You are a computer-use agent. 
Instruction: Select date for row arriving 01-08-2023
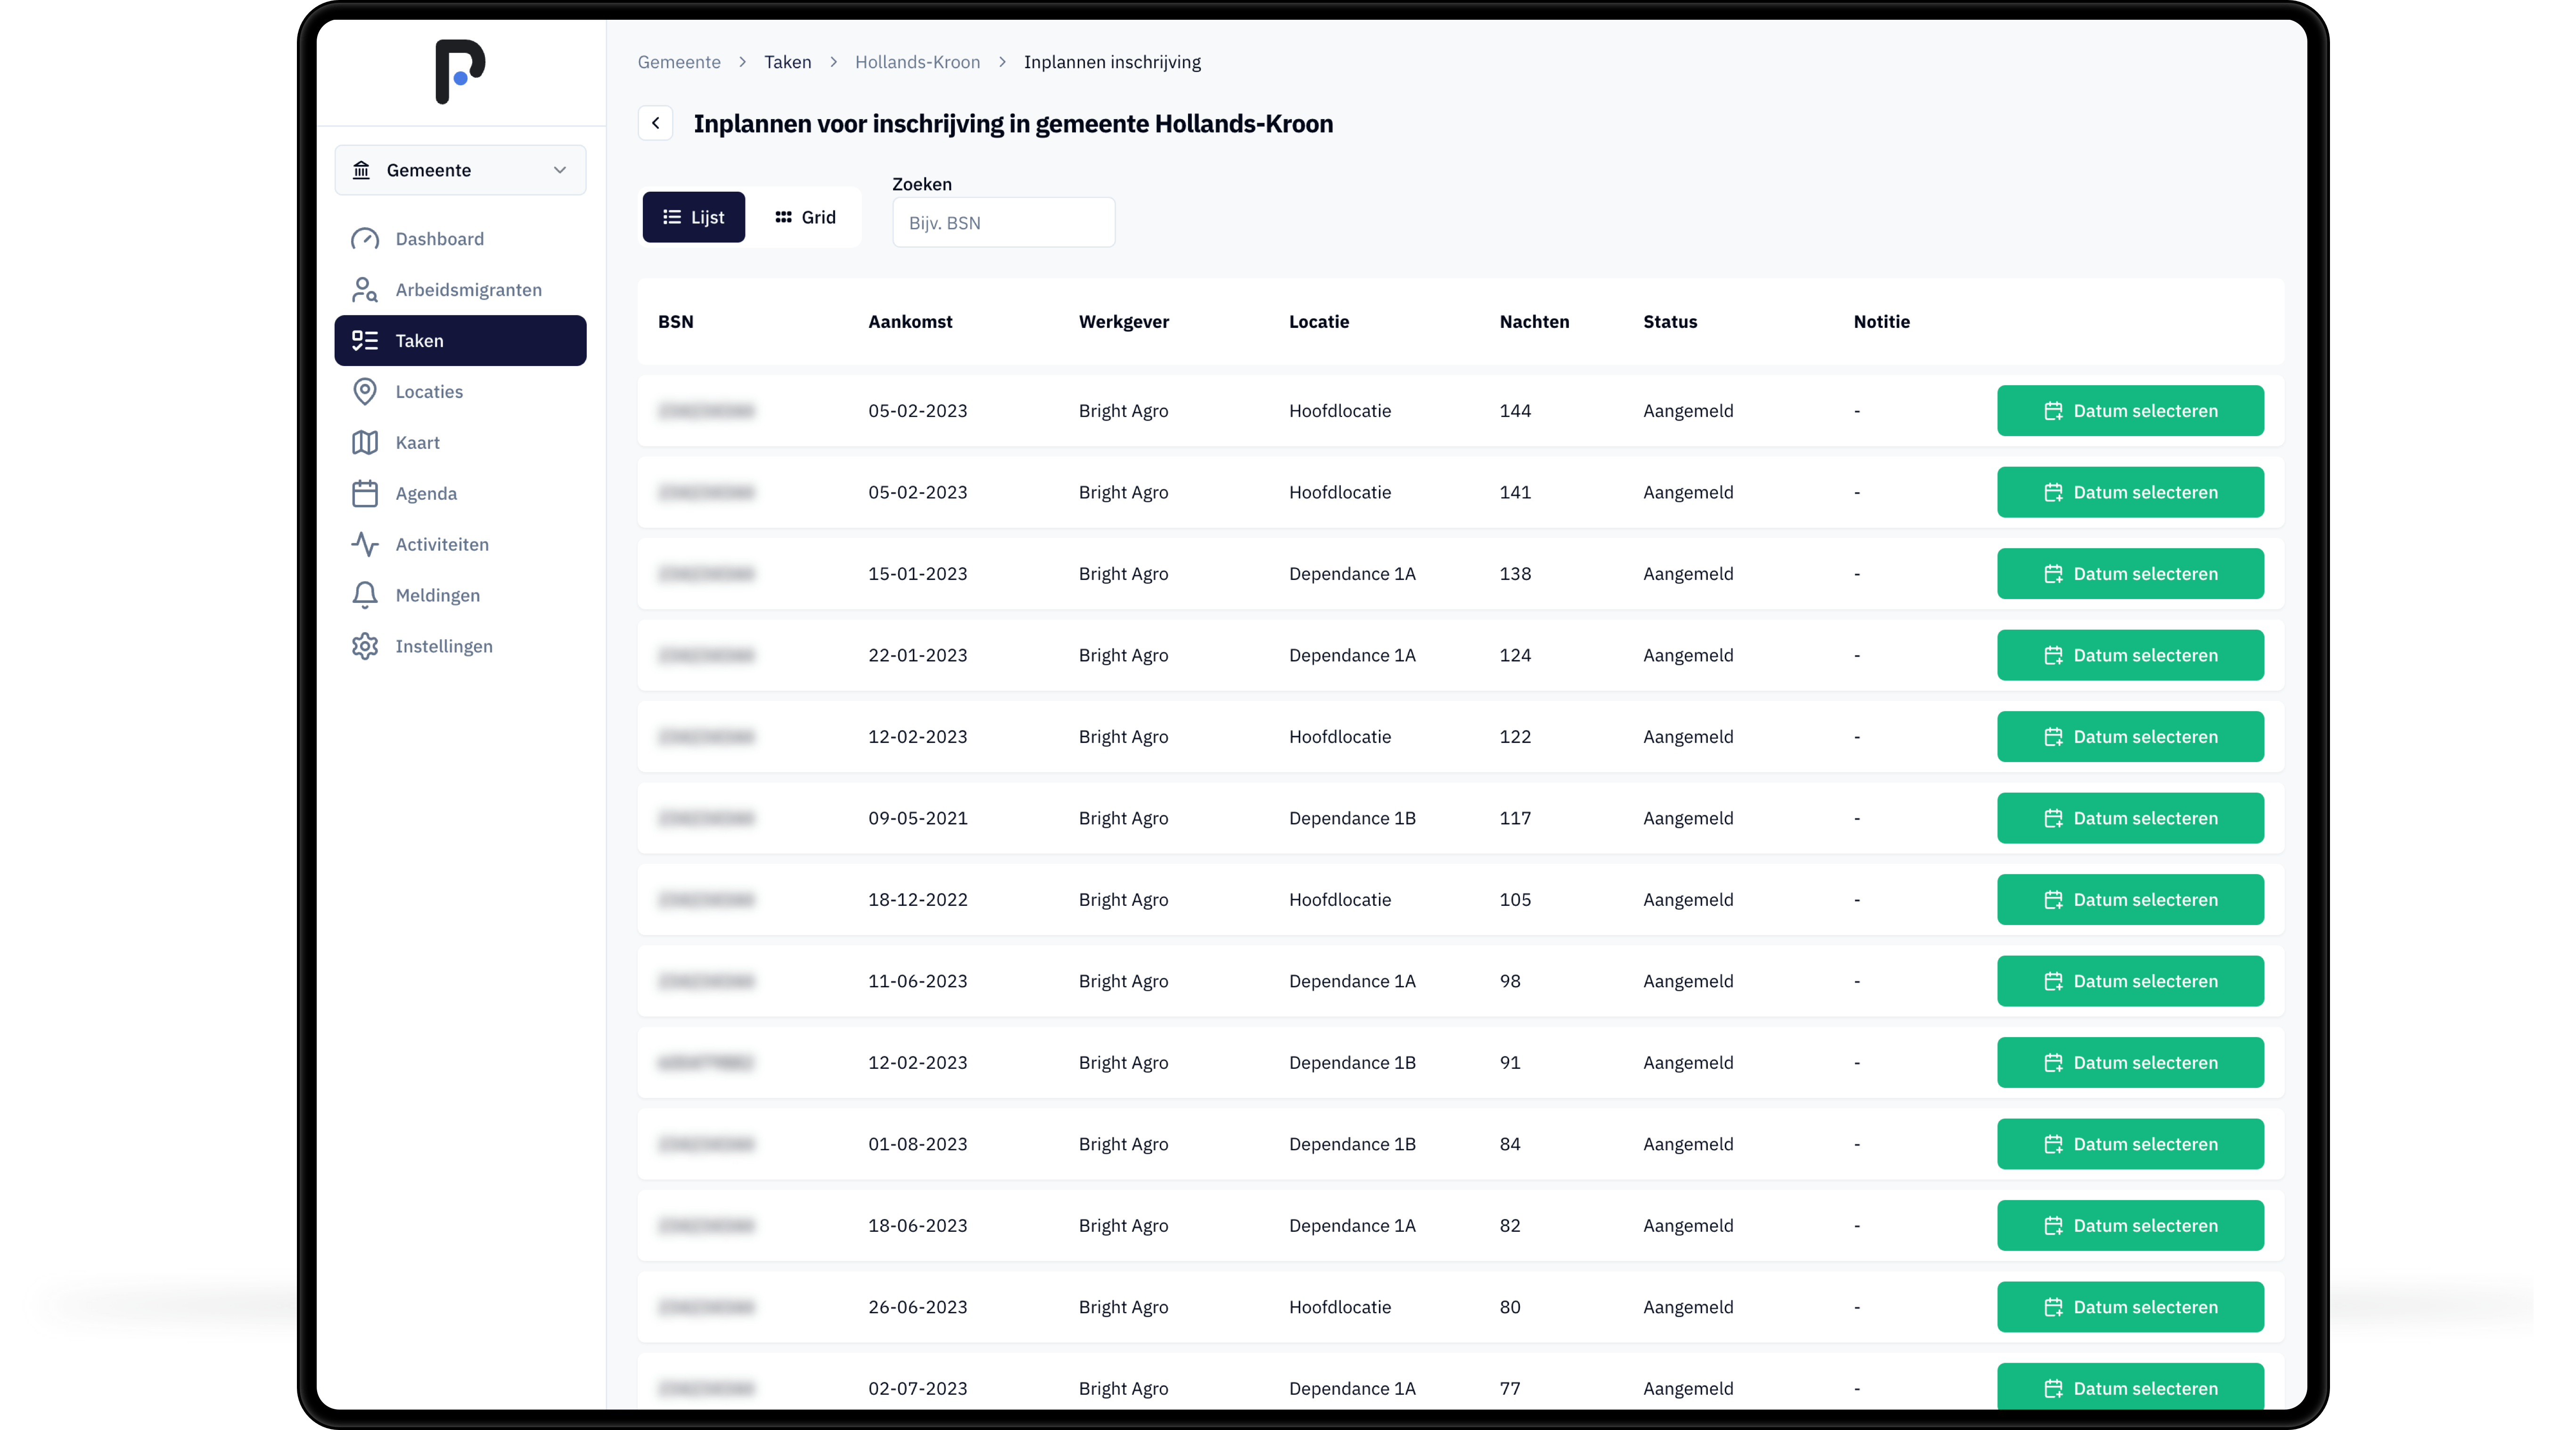(x=2130, y=1144)
